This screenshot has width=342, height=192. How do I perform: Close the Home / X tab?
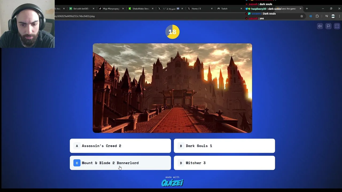click(x=212, y=9)
